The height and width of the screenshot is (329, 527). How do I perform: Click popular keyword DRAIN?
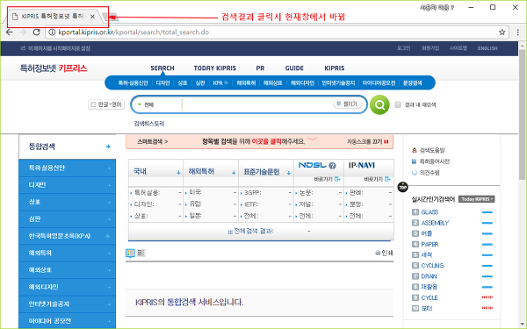coord(429,276)
